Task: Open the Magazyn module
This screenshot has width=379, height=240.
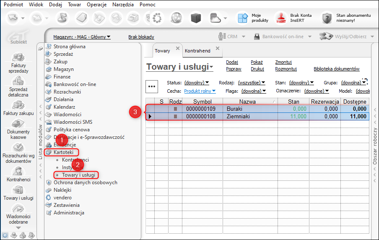Action: (x=64, y=69)
